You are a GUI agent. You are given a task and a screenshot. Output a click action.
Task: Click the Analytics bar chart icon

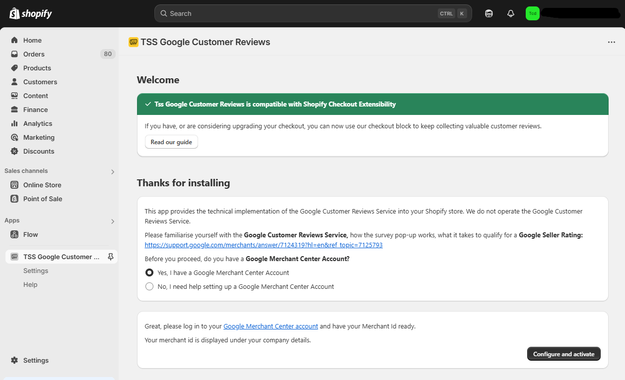pos(14,123)
